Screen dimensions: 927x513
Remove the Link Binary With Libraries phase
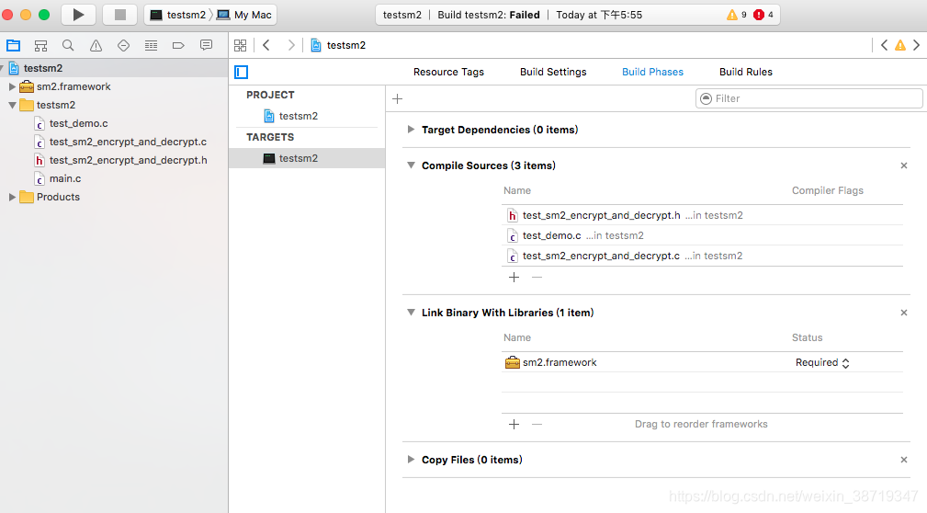(903, 313)
